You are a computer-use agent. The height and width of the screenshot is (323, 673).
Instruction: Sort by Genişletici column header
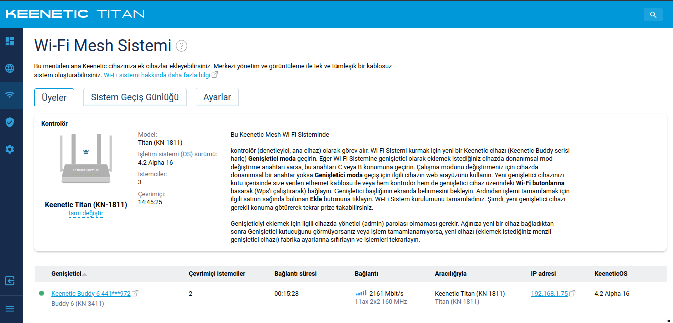tap(66, 274)
